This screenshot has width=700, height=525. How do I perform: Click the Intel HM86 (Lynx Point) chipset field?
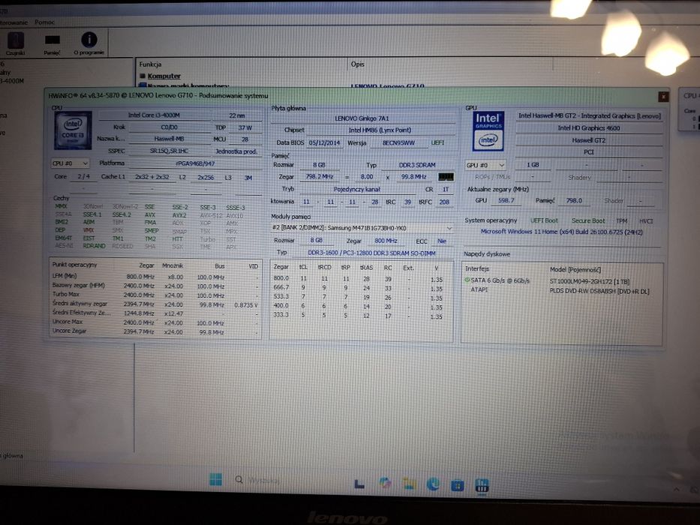[380, 130]
